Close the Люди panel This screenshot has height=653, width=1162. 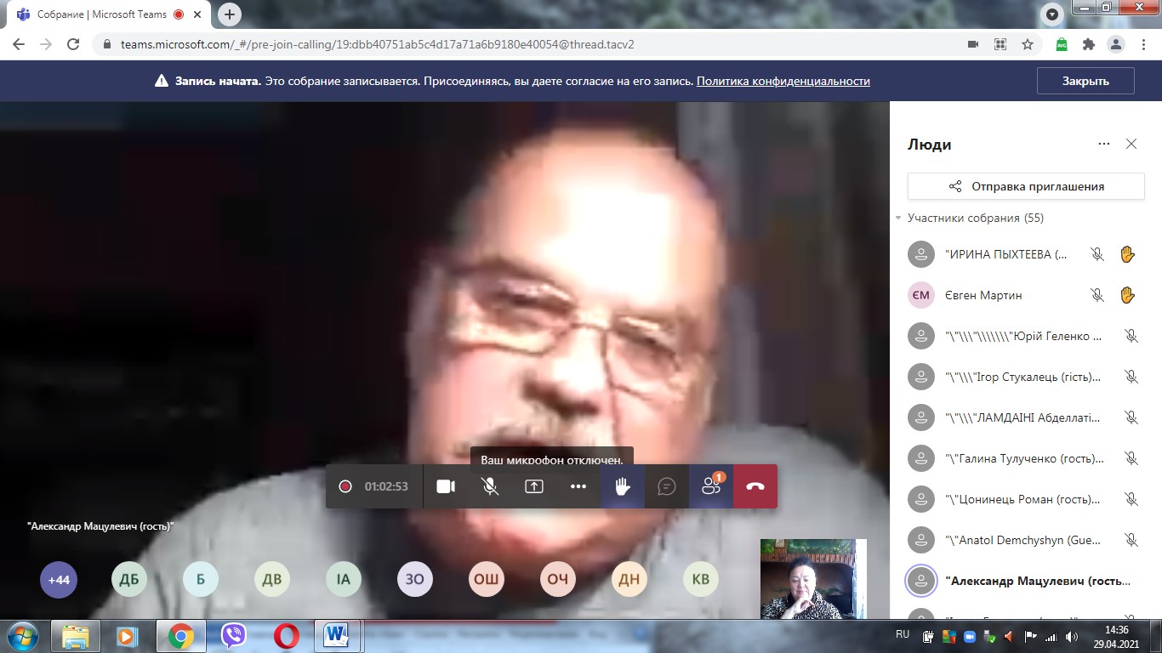(x=1131, y=145)
